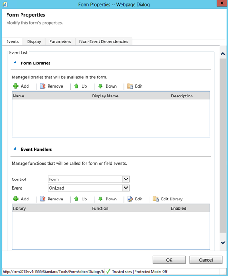
Task: Open the Non-Event Dependencies tab
Action: click(x=104, y=41)
